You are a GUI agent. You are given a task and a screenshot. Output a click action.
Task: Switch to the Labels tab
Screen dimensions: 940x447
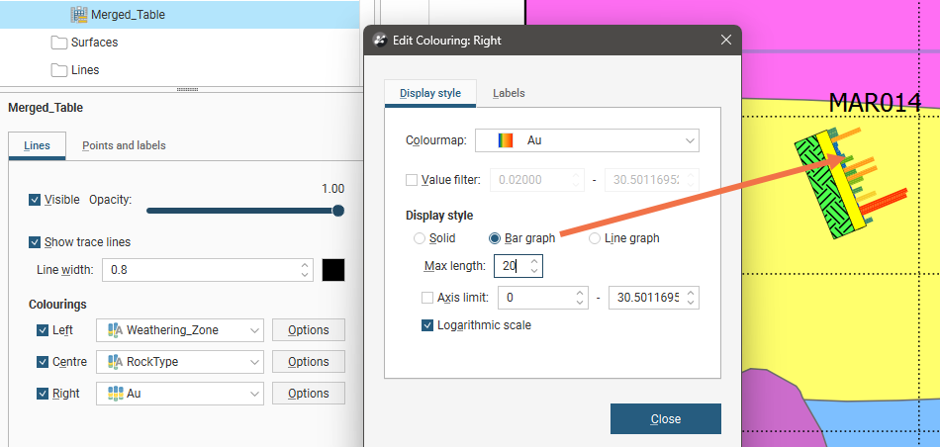click(509, 93)
